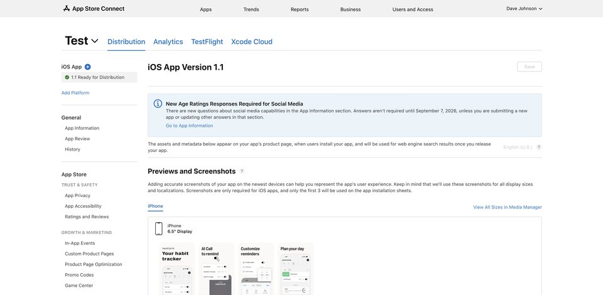Open Game Center in sidebar
The width and height of the screenshot is (603, 295).
[79, 286]
